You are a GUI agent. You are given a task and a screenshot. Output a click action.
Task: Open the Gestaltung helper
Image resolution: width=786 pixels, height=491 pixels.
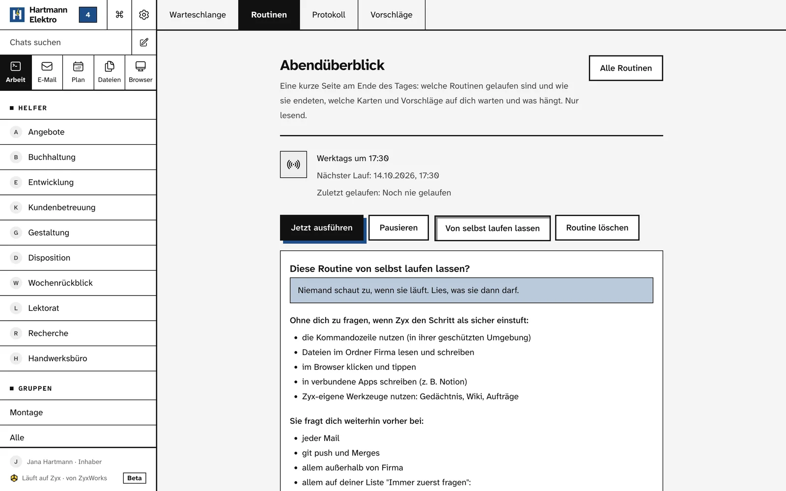click(78, 233)
